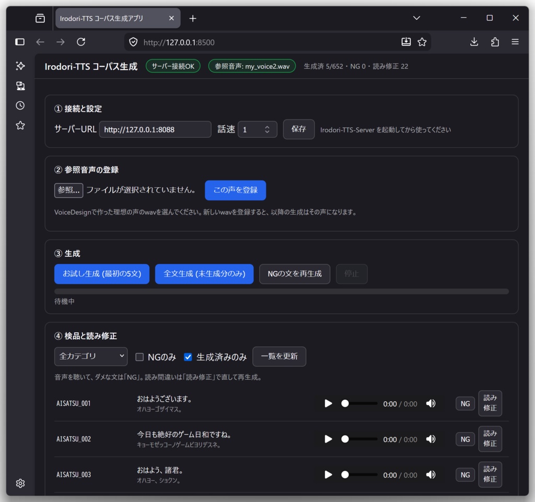Go forward to next page

[61, 42]
